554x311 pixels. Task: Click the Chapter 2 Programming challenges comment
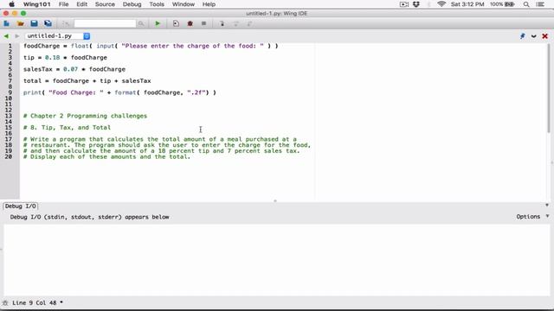85,116
